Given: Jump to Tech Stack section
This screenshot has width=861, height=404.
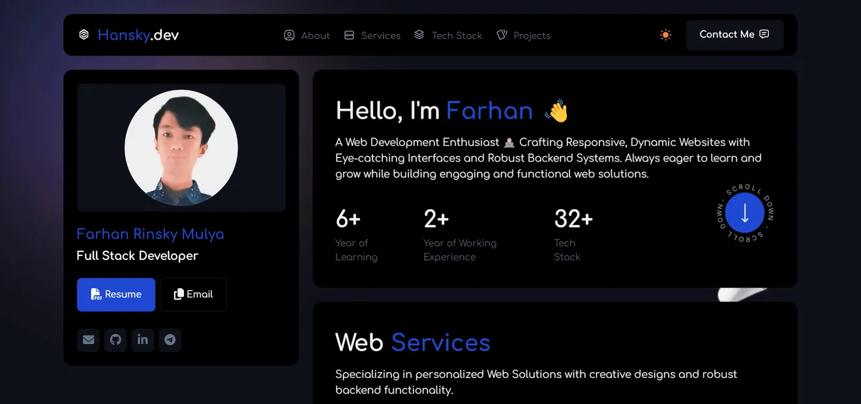Looking at the screenshot, I should [448, 35].
